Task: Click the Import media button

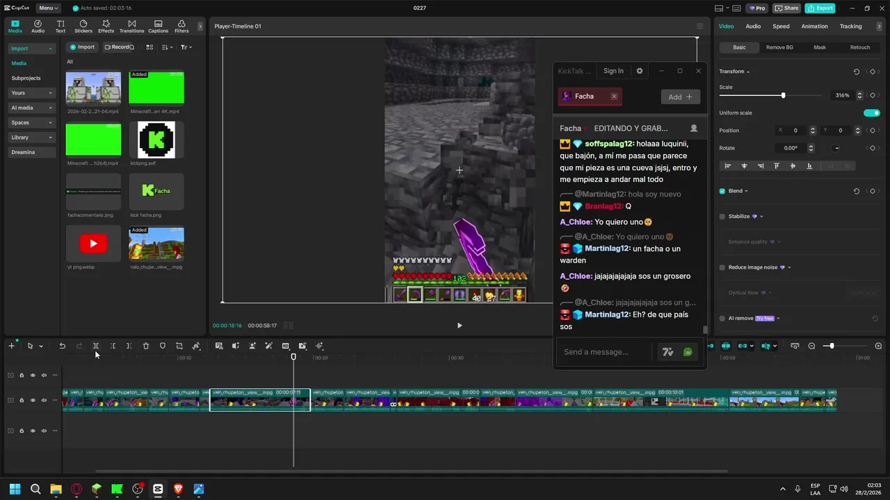Action: 82,47
